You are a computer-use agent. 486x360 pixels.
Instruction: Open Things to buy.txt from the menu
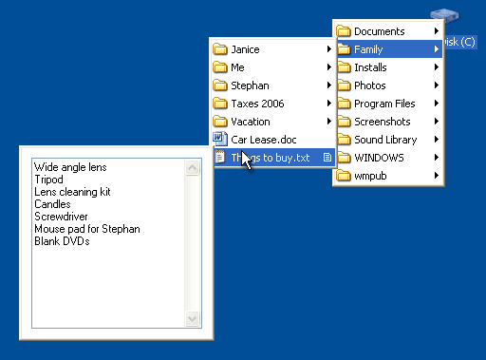click(x=273, y=158)
